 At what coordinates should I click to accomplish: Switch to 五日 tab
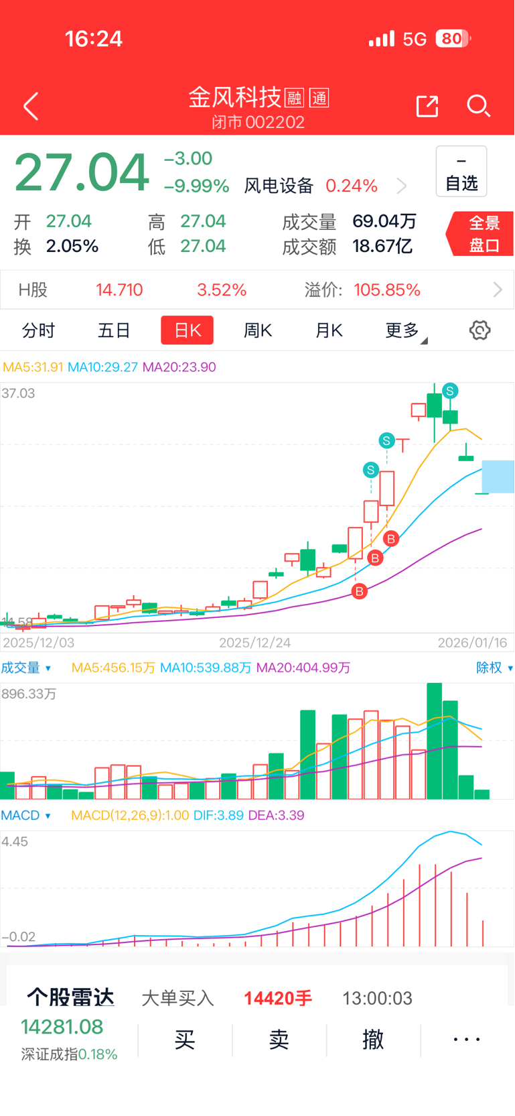(114, 330)
